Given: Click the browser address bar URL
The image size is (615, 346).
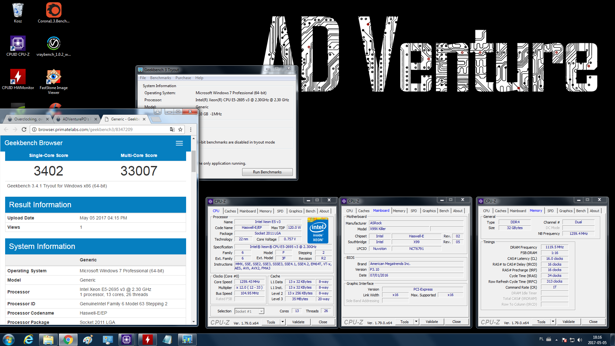Looking at the screenshot, I should (x=86, y=129).
